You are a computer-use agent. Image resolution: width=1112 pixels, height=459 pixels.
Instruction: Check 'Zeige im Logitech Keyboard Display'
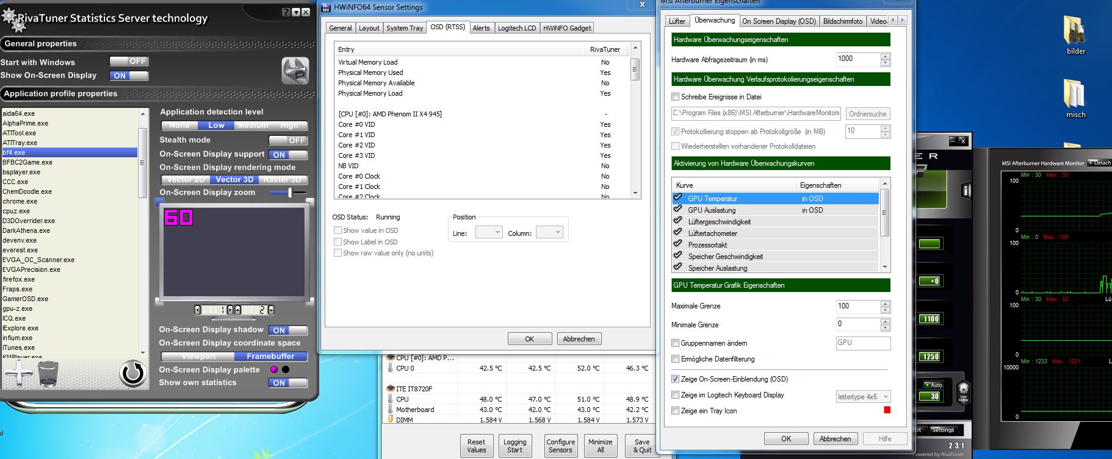click(675, 394)
